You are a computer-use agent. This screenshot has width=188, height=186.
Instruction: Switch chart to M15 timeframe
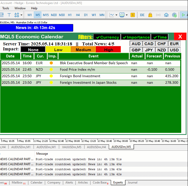pos(46,15)
